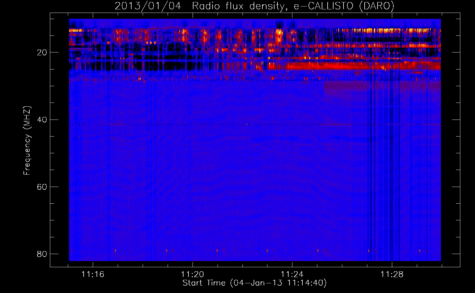
Task: Click the 20 MHz frequency tick label
Action: point(42,52)
